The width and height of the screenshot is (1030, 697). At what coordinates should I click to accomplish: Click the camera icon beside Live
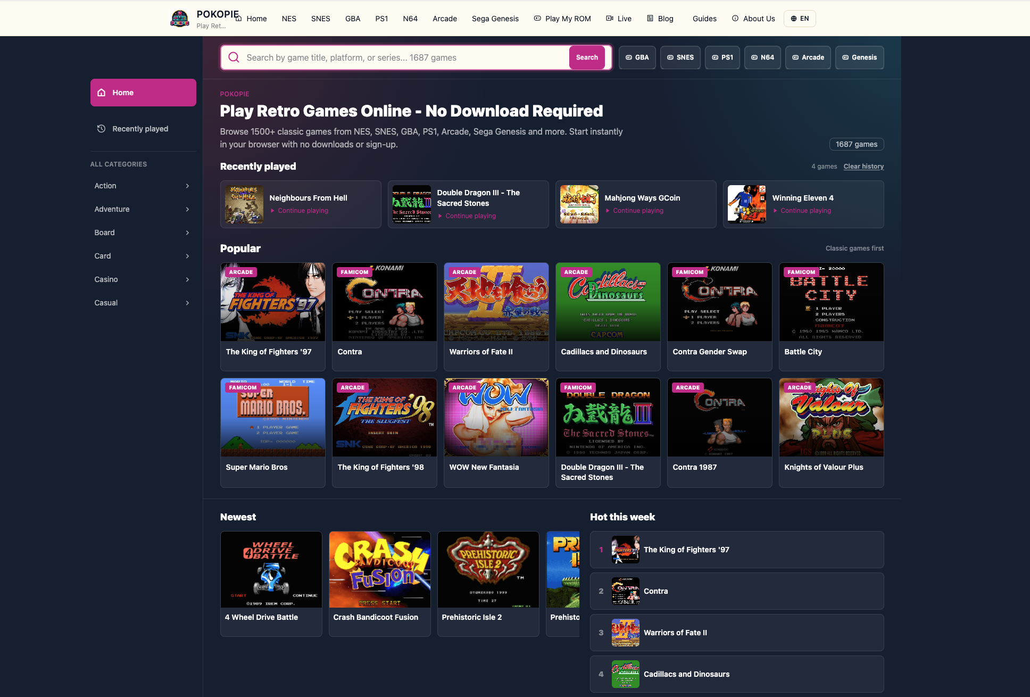click(610, 18)
